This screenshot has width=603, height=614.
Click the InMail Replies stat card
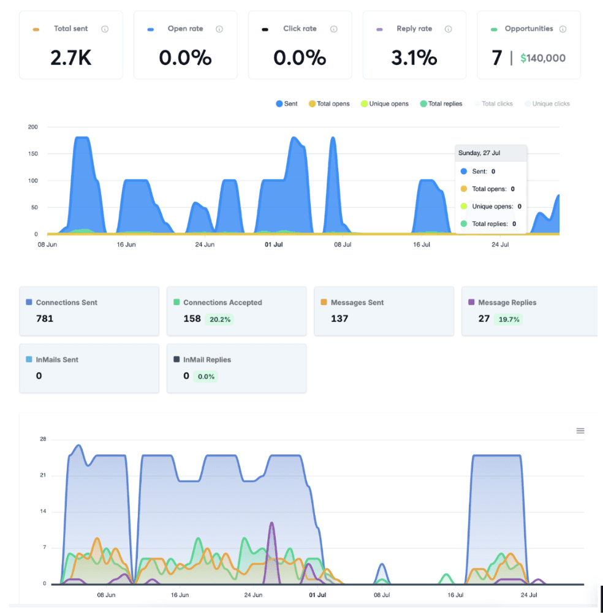[237, 368]
